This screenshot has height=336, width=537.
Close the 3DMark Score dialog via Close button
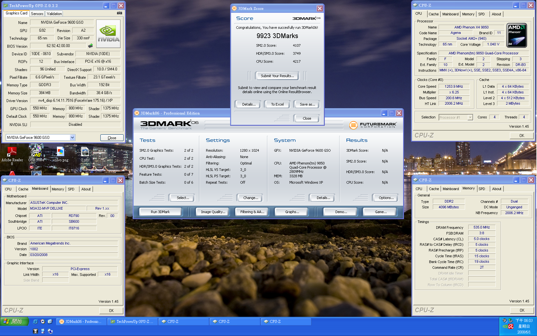[x=307, y=118]
